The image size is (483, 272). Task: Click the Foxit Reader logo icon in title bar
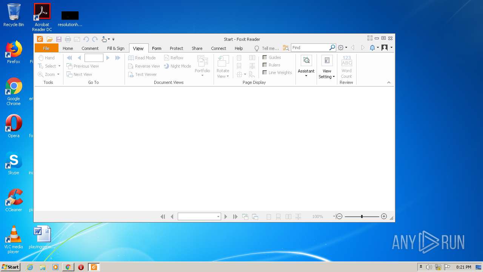click(40, 39)
